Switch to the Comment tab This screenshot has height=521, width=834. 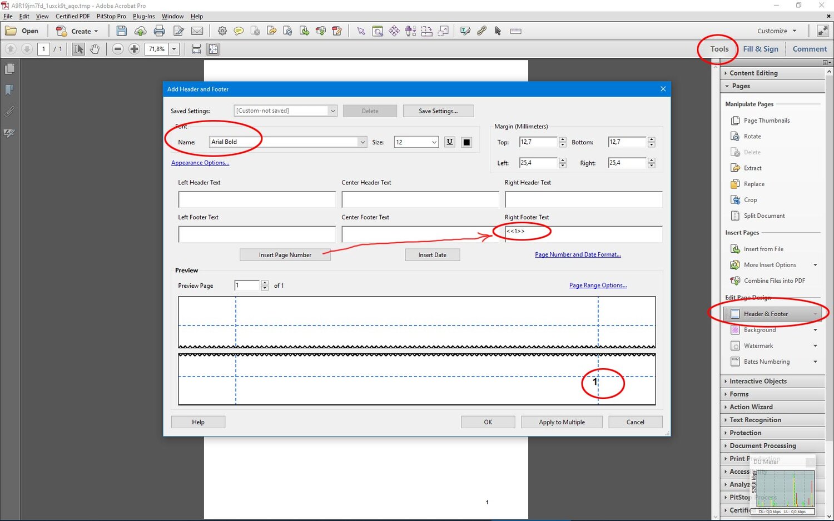pos(810,49)
